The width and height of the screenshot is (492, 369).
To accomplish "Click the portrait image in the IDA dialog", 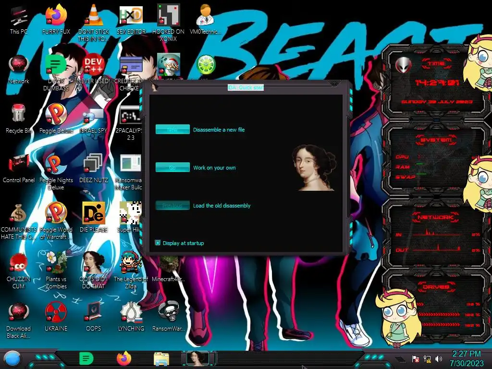I will (314, 167).
